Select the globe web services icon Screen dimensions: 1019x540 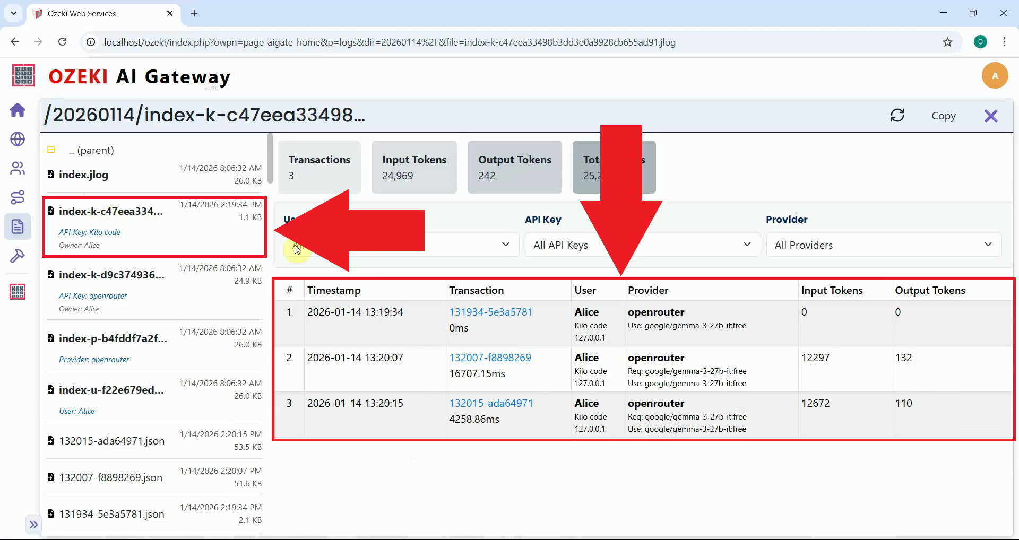[18, 140]
